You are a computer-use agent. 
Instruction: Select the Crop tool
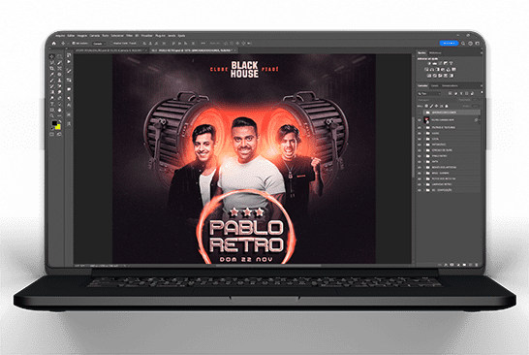point(51,68)
